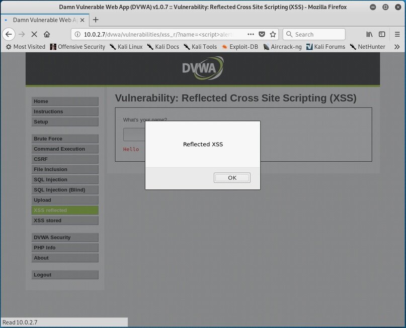Open SQL Injection (Blind) menu item
The width and height of the screenshot is (406, 328).
pos(65,190)
